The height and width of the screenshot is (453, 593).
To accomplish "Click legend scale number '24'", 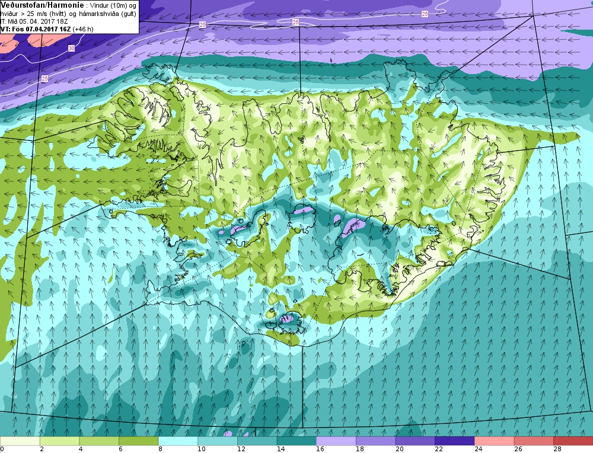I will pyautogui.click(x=479, y=449).
